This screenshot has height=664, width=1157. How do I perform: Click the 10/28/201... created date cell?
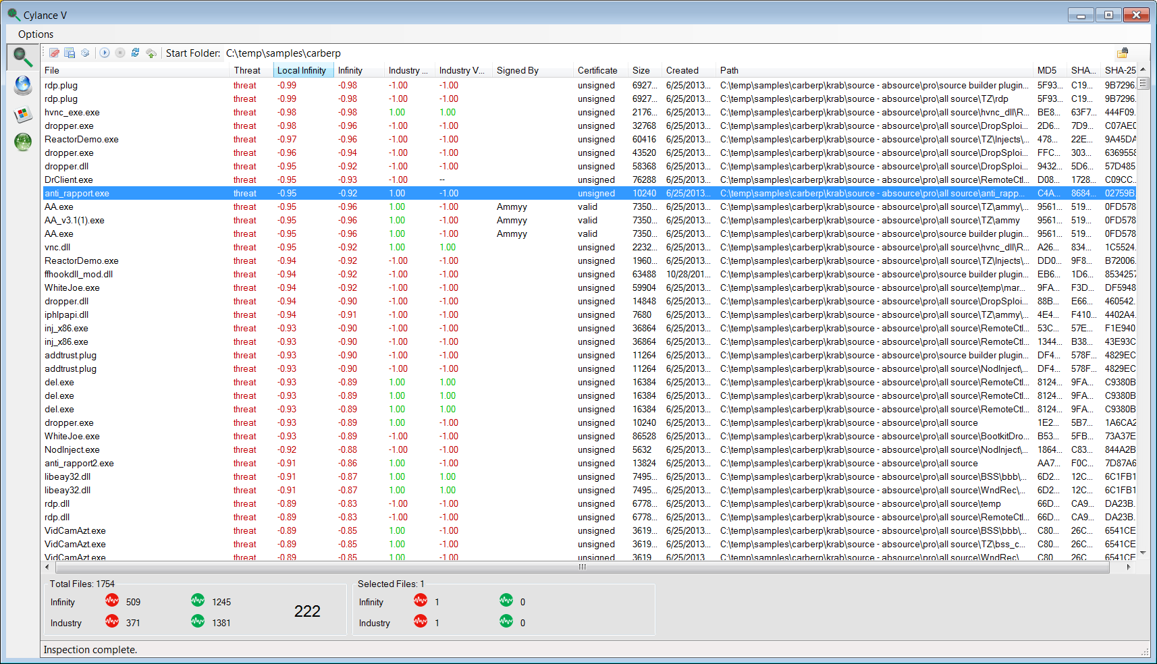coord(688,274)
